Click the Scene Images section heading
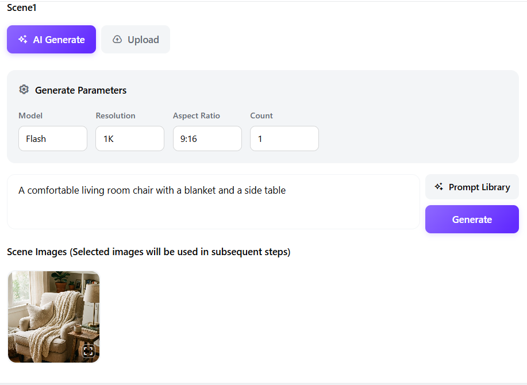This screenshot has width=527, height=385. 148,252
